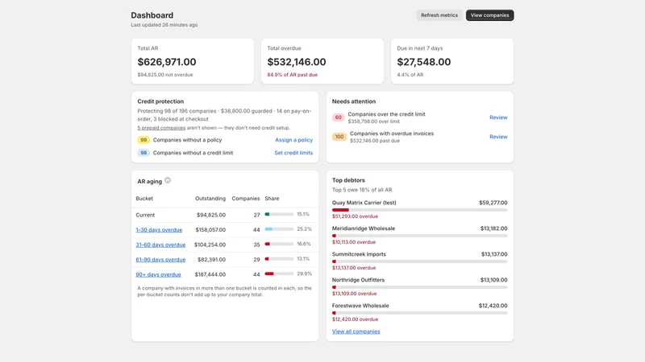Click the Bucket column header
Image resolution: width=645 pixels, height=362 pixels.
click(144, 198)
